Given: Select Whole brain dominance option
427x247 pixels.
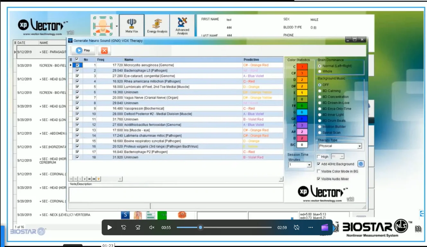Looking at the screenshot, I should coord(320,71).
